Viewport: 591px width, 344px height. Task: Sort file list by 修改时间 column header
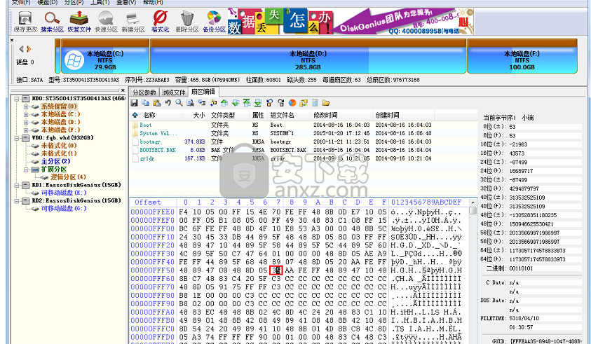point(341,115)
